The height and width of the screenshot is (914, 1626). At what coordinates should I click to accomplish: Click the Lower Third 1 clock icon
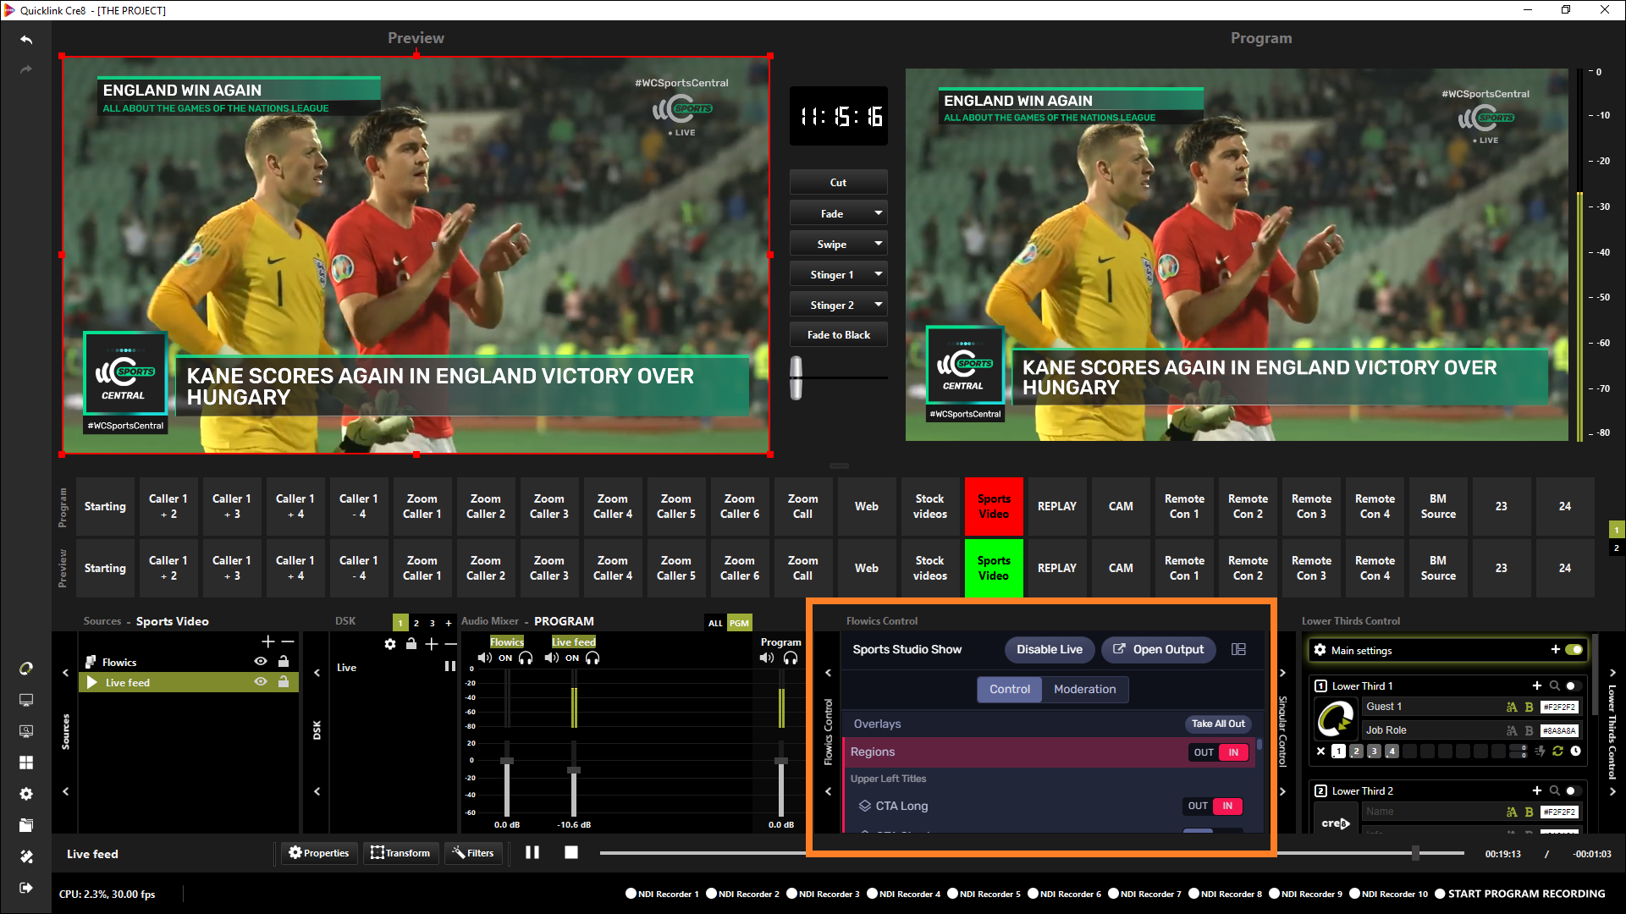[1575, 751]
